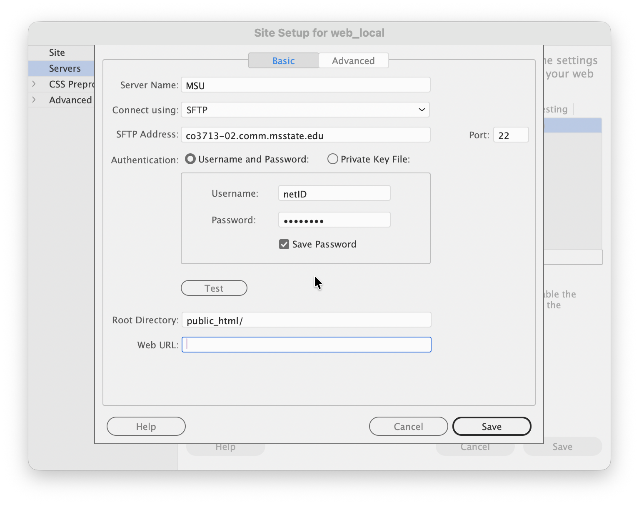Click the Help button in server dialog

[146, 426]
